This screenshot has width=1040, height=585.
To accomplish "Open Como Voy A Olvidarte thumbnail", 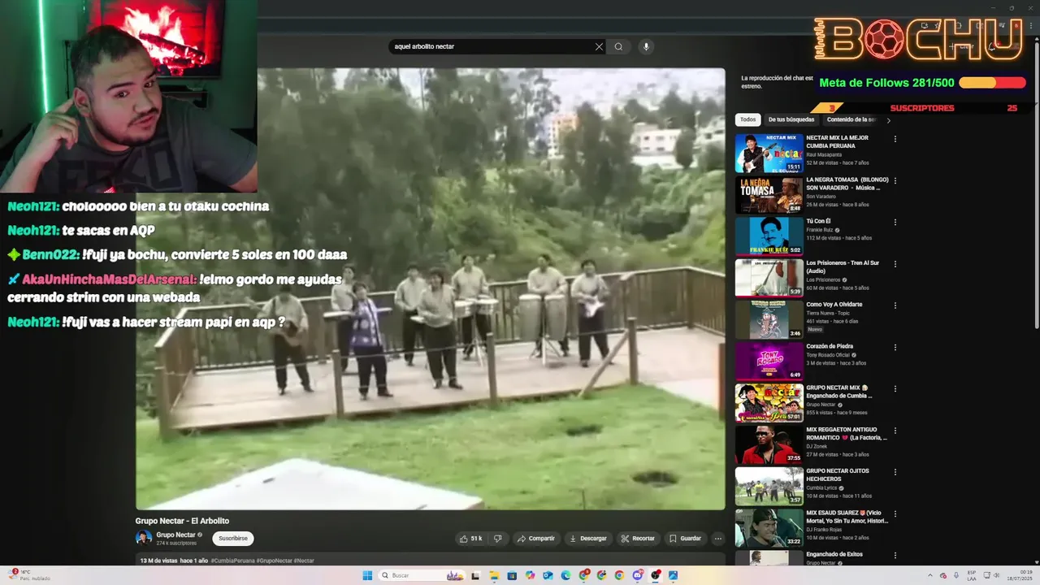I will (x=769, y=319).
